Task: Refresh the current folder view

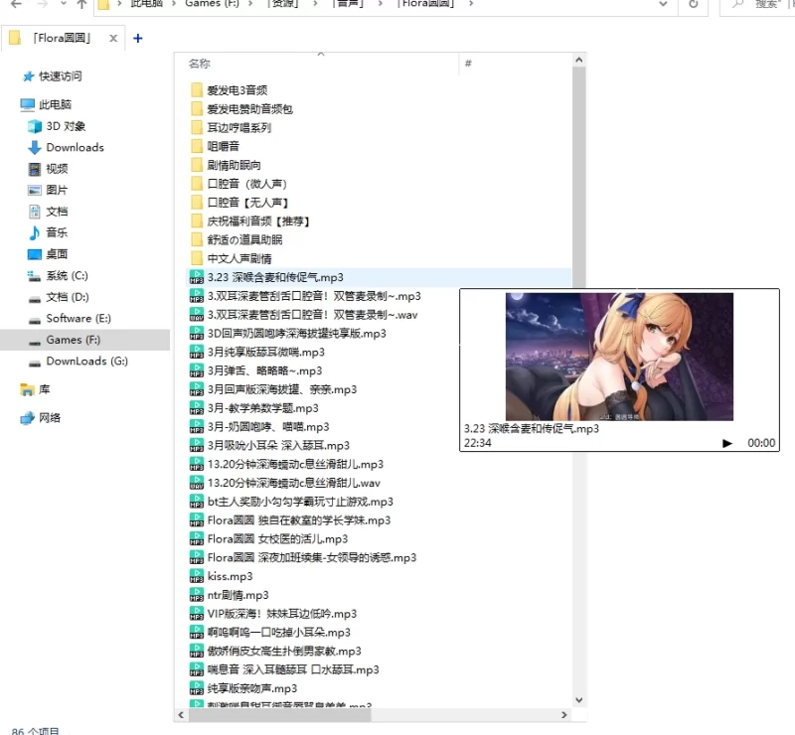Action: point(693,5)
